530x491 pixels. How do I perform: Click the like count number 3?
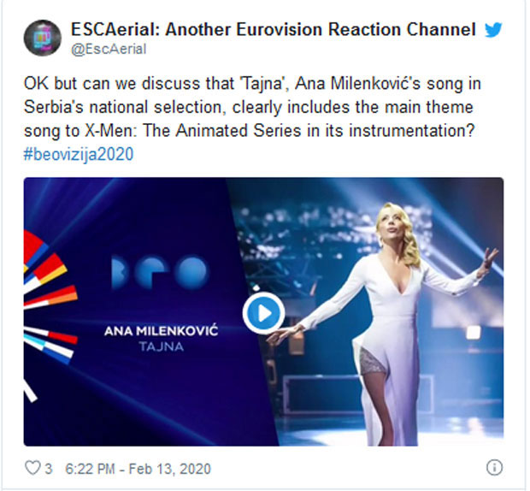click(49, 469)
